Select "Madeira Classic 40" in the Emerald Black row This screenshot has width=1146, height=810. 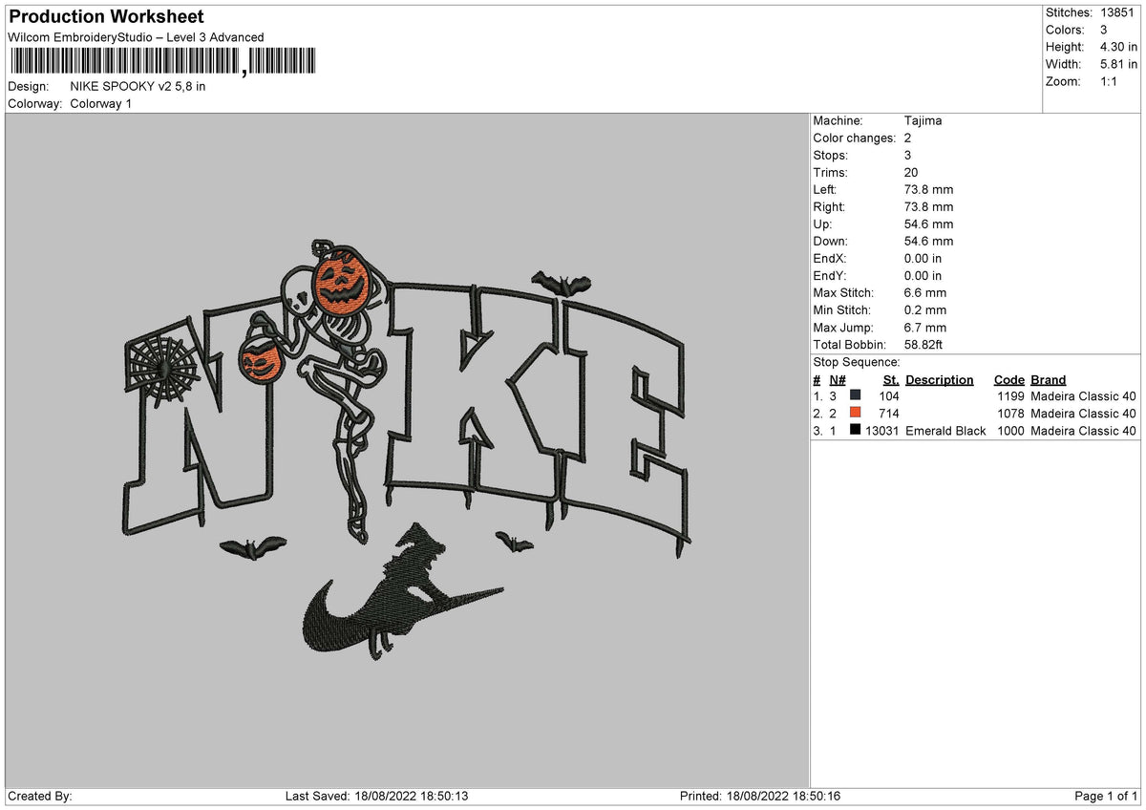[1084, 431]
